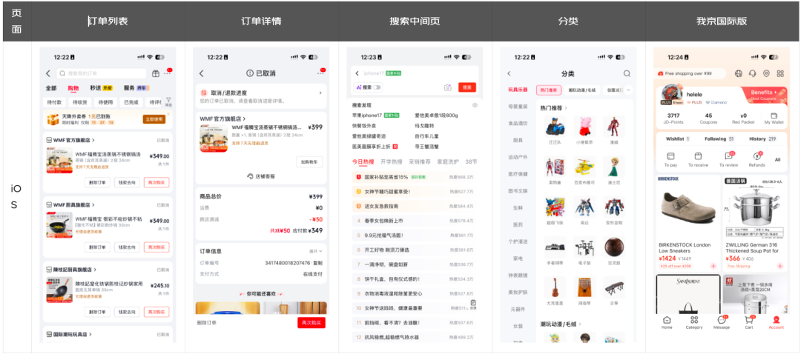The height and width of the screenshot is (354, 801).
Task: Open WMF厨具旗舰店 store link
Action: coord(70,204)
